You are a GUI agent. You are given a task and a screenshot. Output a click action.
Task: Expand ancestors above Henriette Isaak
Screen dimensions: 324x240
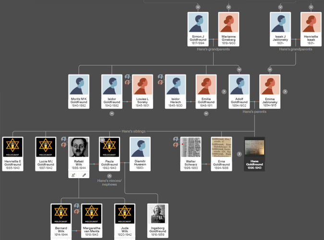coord(311,7)
